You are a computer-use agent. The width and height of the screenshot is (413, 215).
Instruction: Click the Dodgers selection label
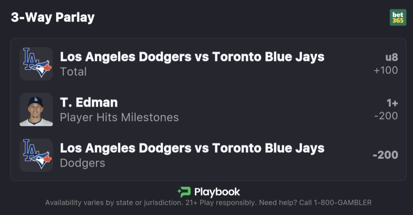[x=82, y=163]
